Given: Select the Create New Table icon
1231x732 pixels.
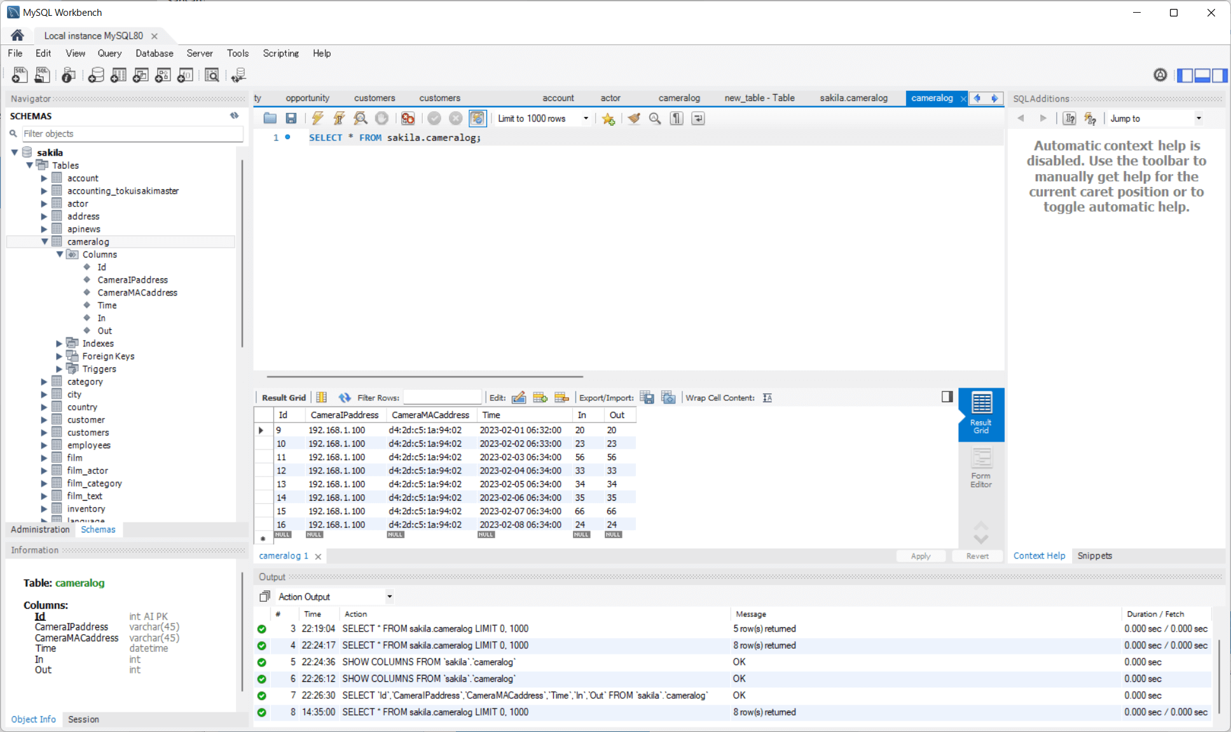Looking at the screenshot, I should point(118,75).
